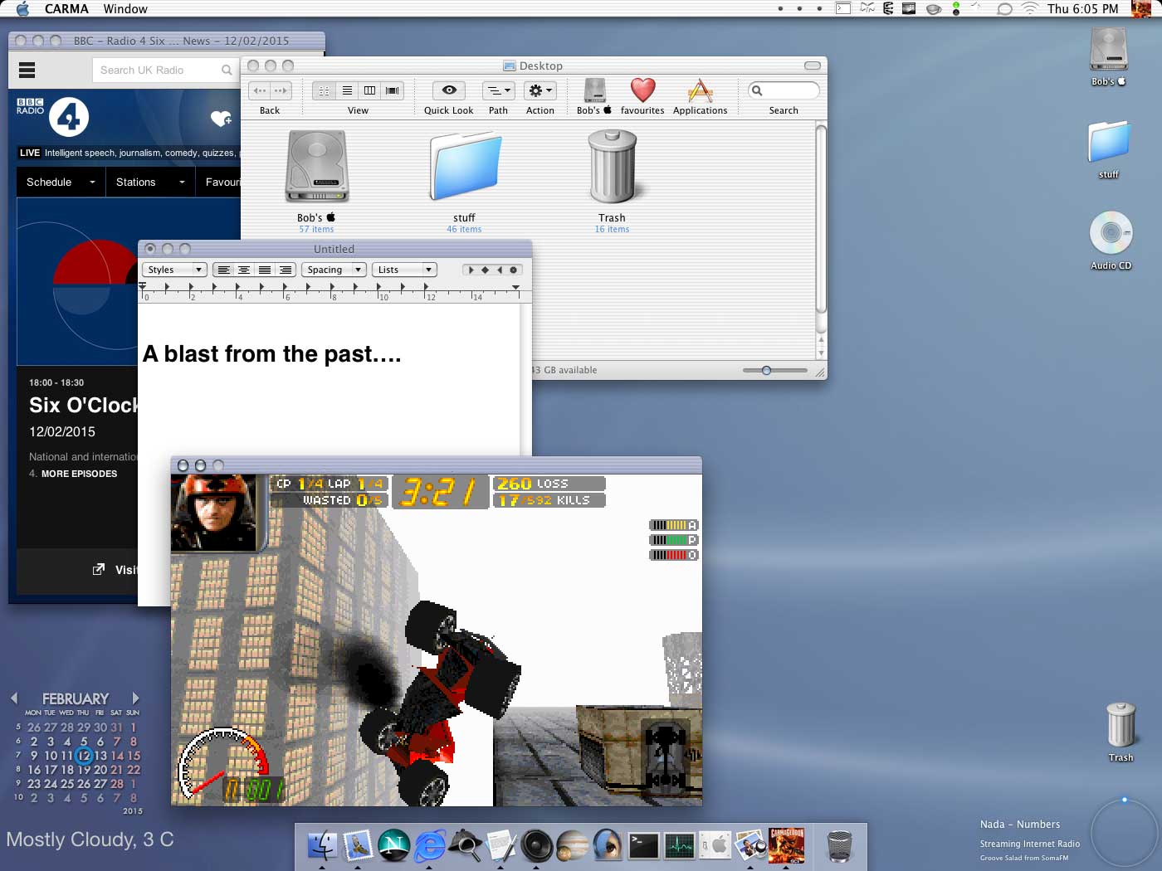Click the Quick Look eye button
The width and height of the screenshot is (1162, 871).
[x=449, y=90]
